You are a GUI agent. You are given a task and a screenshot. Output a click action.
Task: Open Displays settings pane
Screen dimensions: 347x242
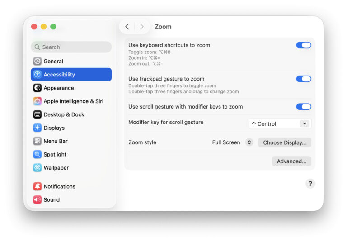pyautogui.click(x=71, y=128)
